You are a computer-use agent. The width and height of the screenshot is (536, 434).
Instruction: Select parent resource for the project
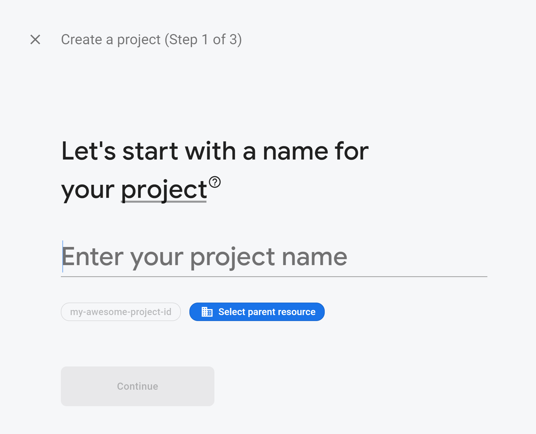(257, 312)
